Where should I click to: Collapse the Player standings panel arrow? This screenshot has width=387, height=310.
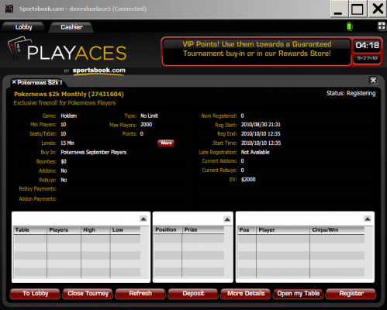click(x=368, y=219)
